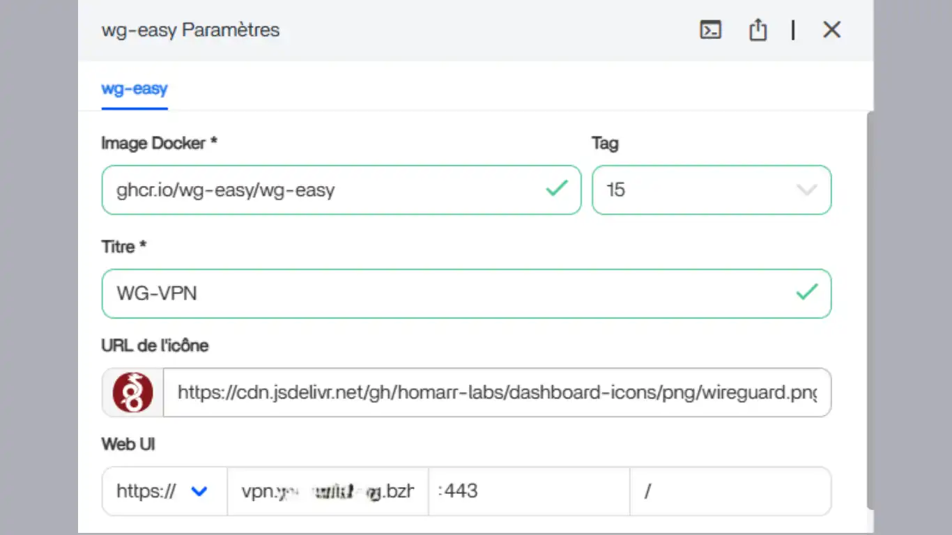The width and height of the screenshot is (952, 535).
Task: Click the green checkmark in Titre field
Action: pyautogui.click(x=806, y=293)
